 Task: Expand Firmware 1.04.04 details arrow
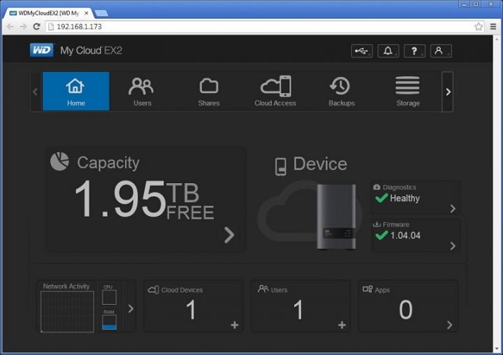453,246
